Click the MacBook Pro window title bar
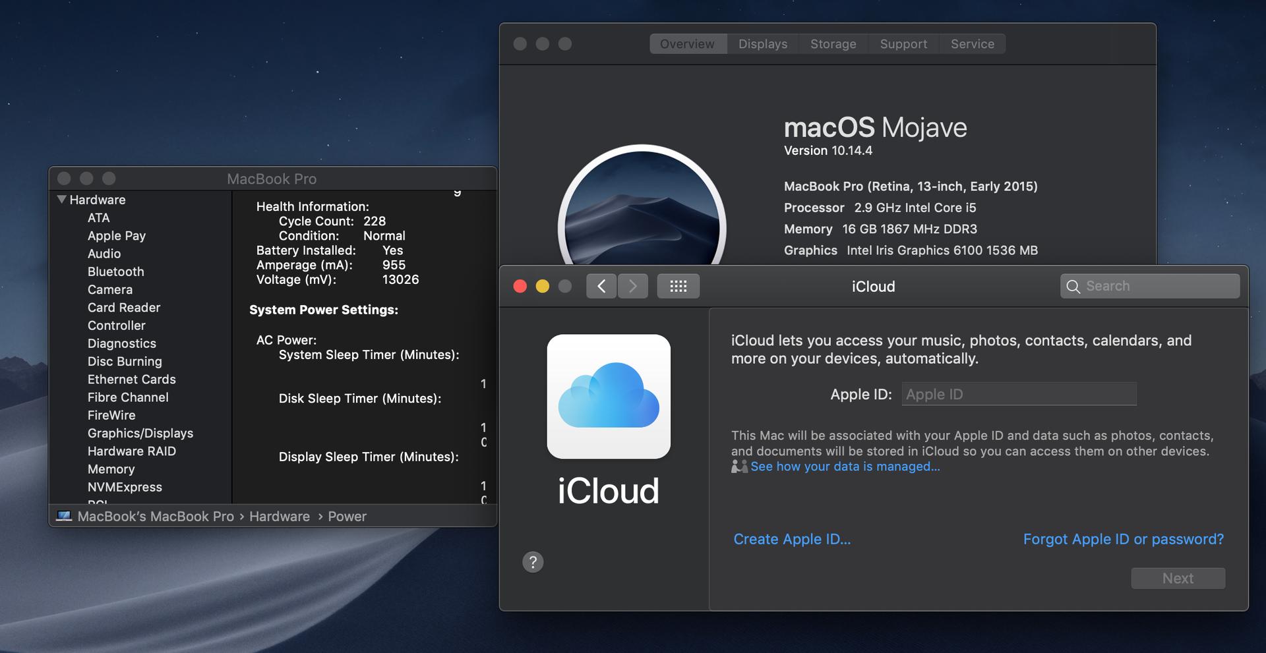Screen dimensions: 1266x653 click(272, 179)
